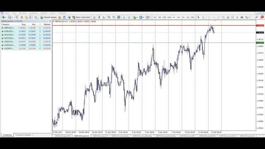Select the USDJPY row in Market Watch
The height and width of the screenshot is (149, 265).
click(26, 48)
